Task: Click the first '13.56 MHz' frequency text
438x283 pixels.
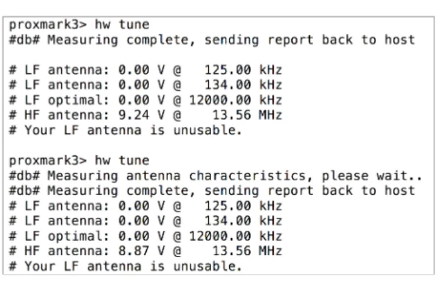Action: (x=247, y=115)
